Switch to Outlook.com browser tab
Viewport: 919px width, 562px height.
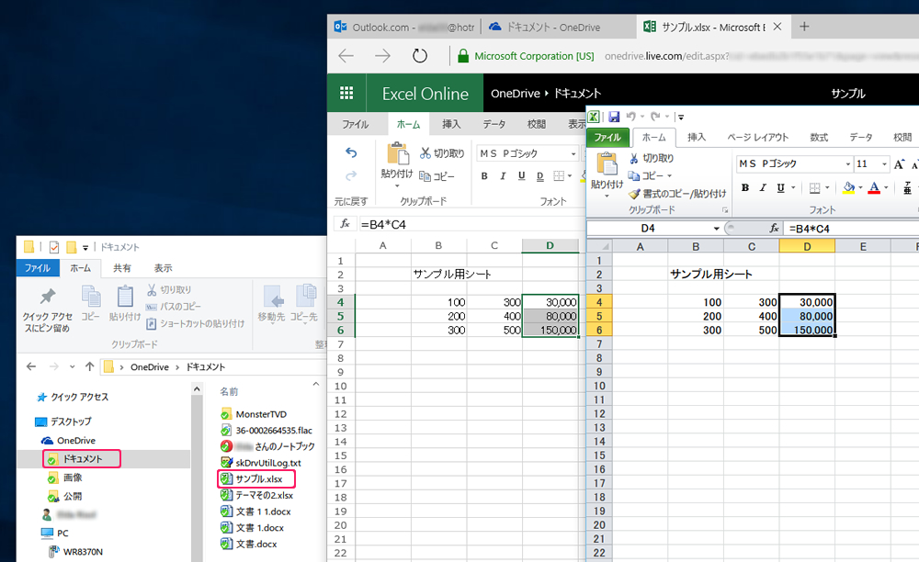(403, 27)
